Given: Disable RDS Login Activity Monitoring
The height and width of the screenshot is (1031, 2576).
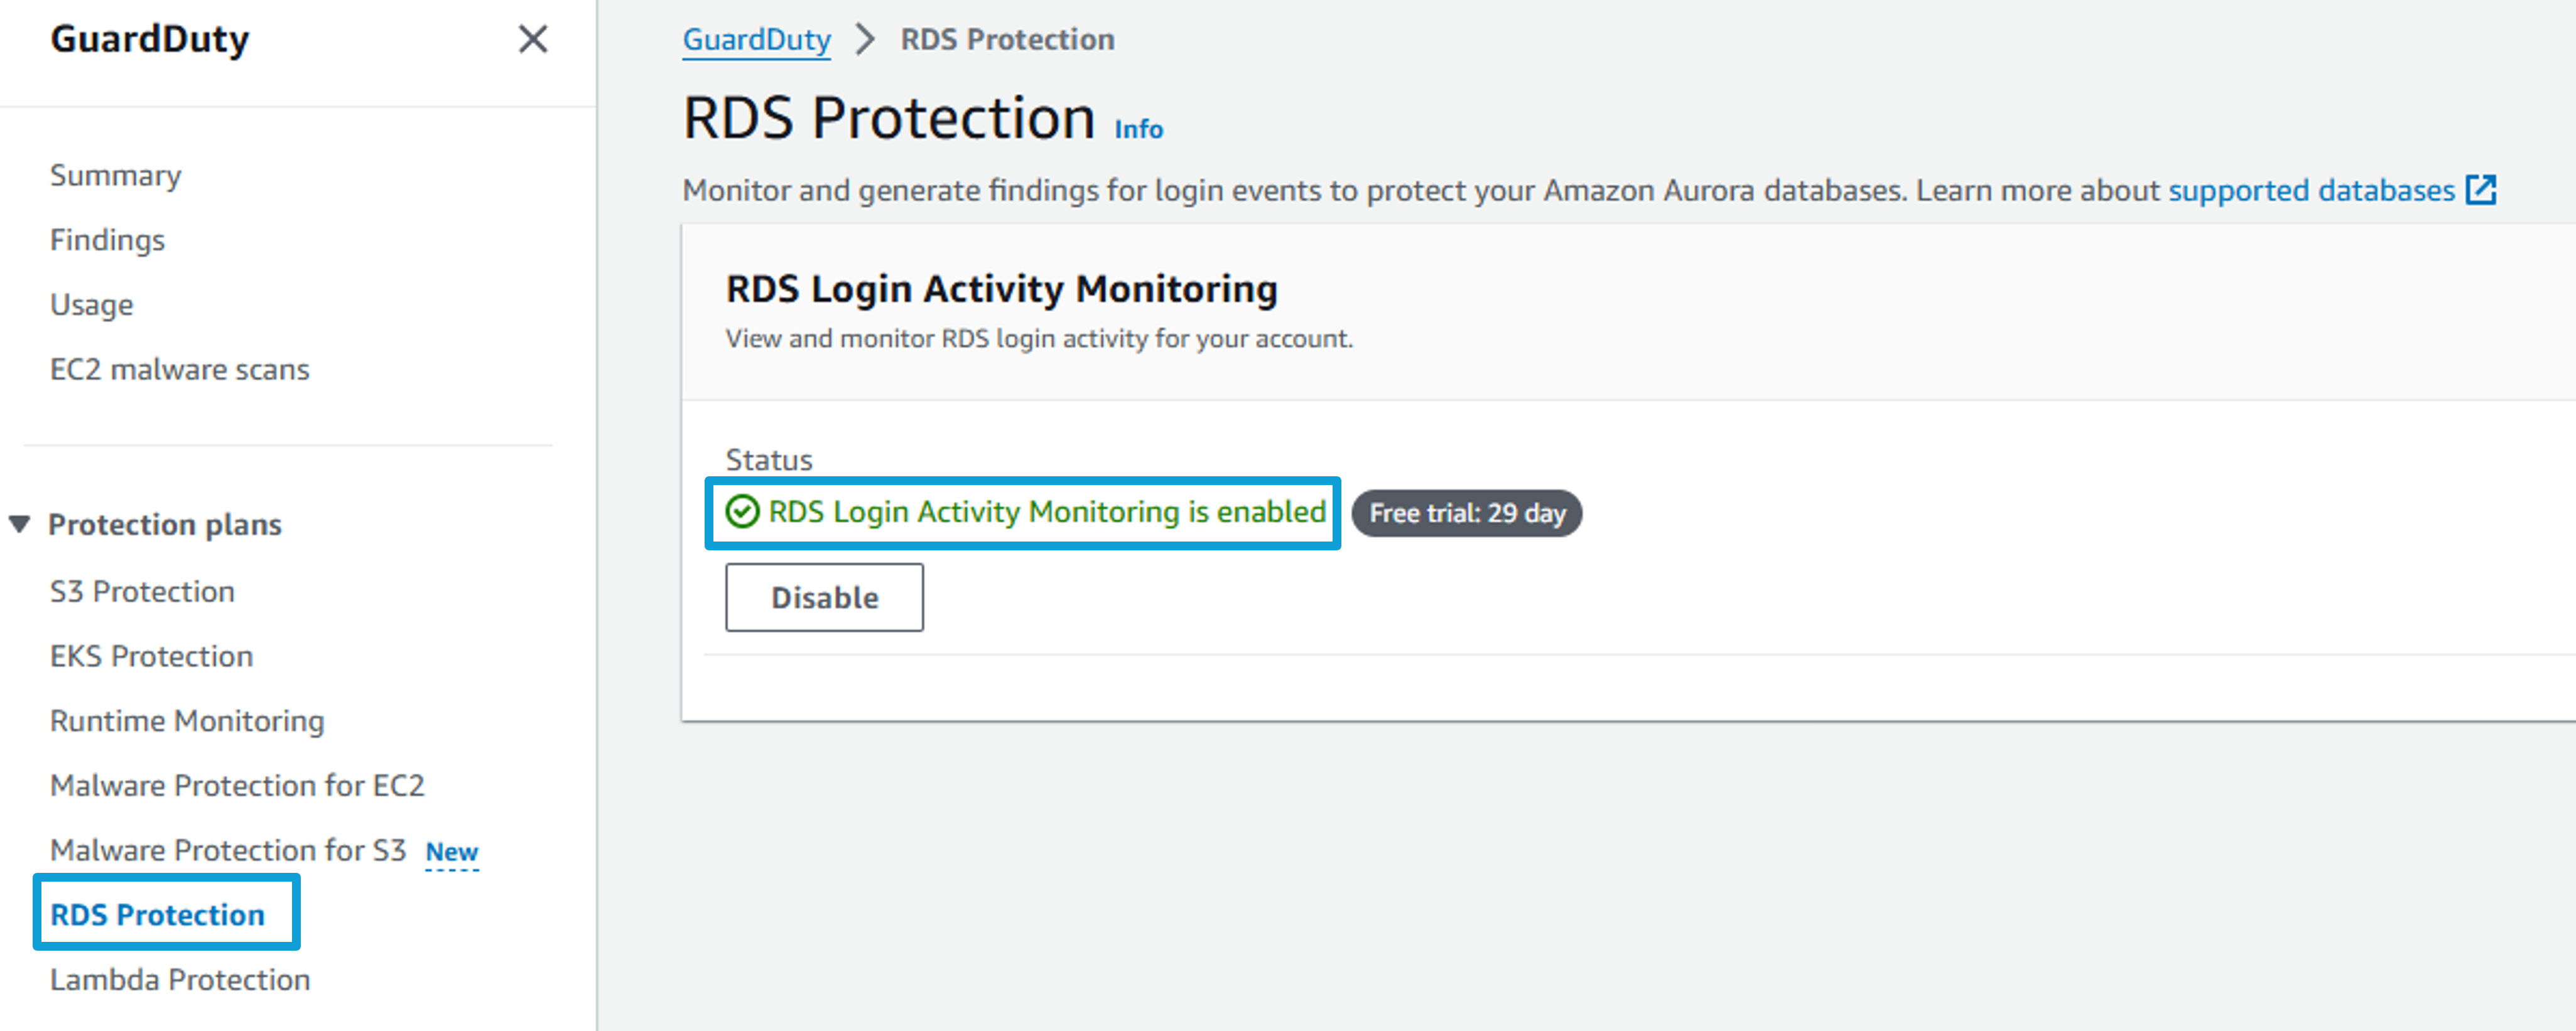Looking at the screenshot, I should [824, 597].
